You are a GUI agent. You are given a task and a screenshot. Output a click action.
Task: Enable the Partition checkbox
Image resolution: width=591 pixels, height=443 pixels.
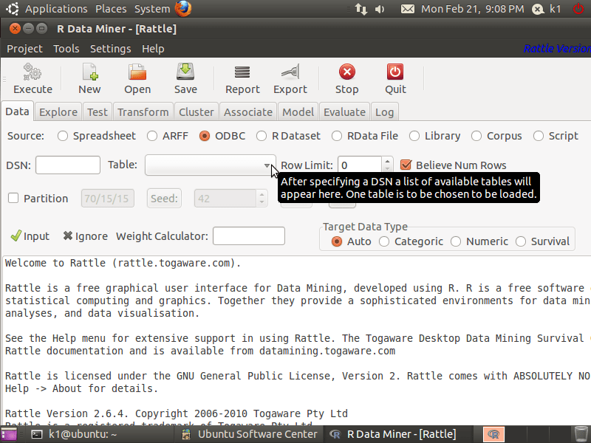tap(13, 198)
